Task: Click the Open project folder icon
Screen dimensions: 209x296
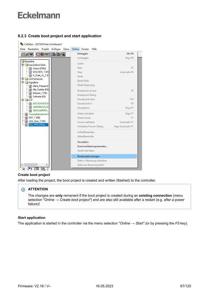Action: click(x=27, y=54)
